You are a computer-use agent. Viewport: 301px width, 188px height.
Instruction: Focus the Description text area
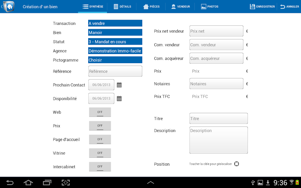coord(219,140)
